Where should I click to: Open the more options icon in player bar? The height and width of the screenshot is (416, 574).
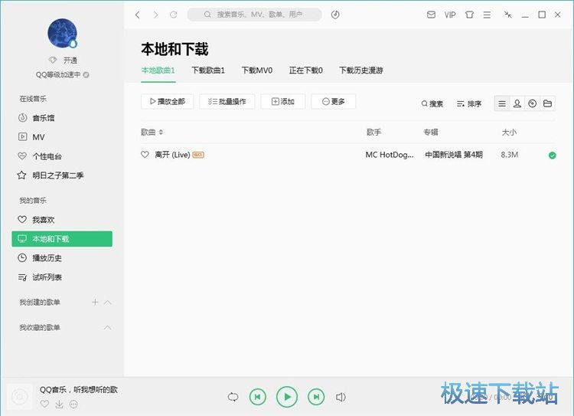point(73,405)
